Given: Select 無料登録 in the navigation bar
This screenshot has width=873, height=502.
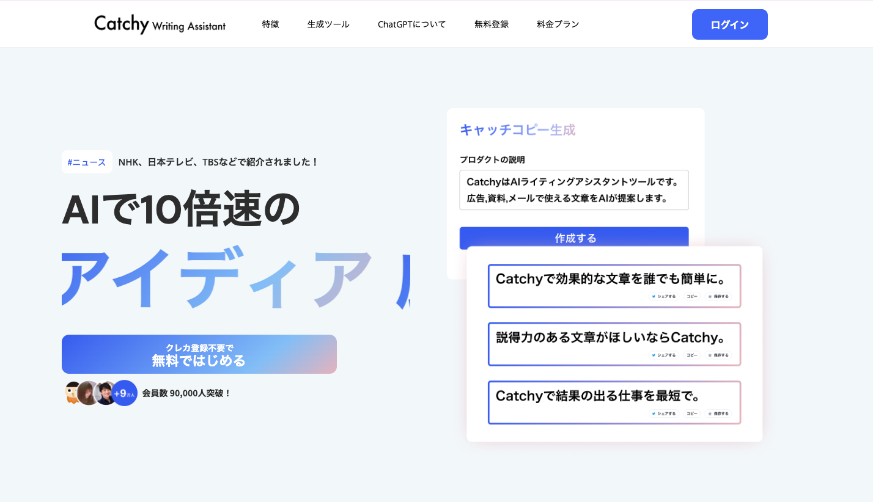Looking at the screenshot, I should [x=492, y=24].
